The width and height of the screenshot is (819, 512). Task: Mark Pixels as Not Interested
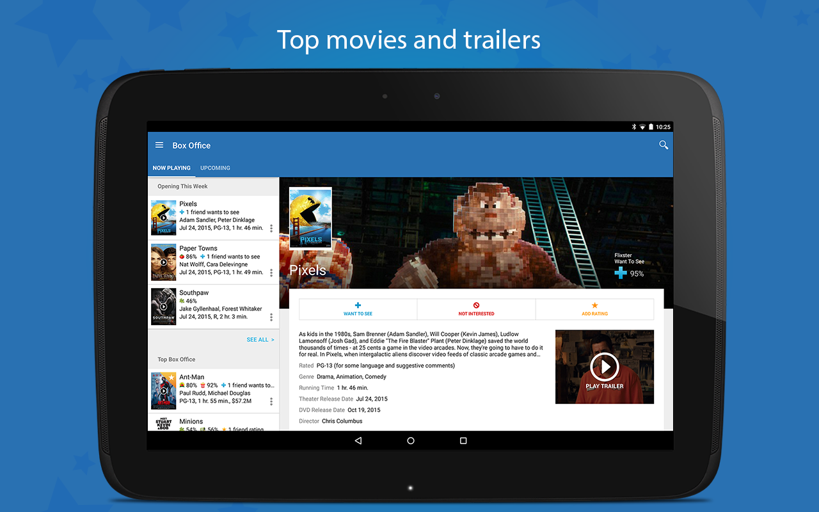click(x=476, y=309)
